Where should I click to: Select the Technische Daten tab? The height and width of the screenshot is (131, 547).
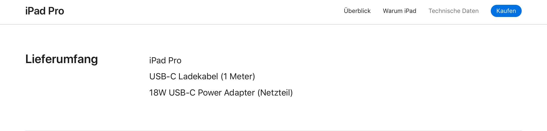[x=453, y=11]
